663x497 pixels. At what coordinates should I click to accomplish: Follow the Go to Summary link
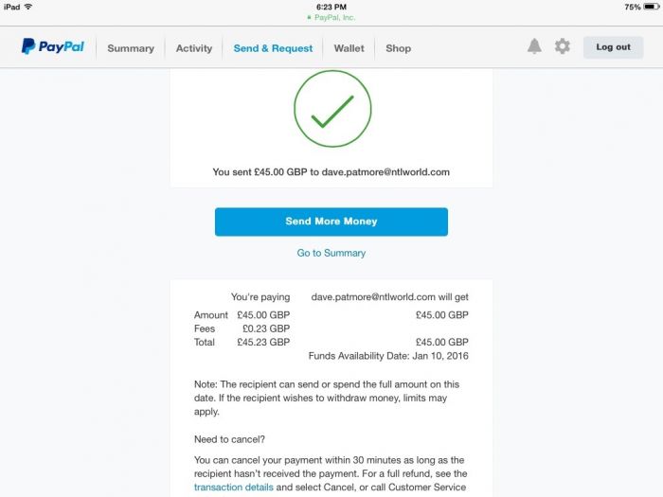point(331,253)
